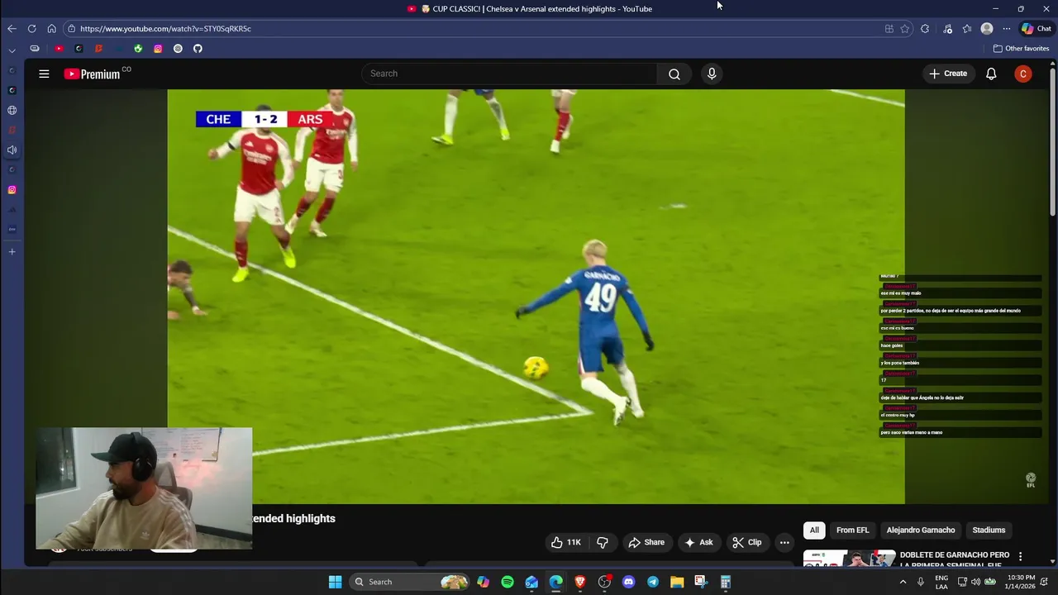Select the From EFL filter chip
This screenshot has width=1058, height=595.
pos(852,530)
